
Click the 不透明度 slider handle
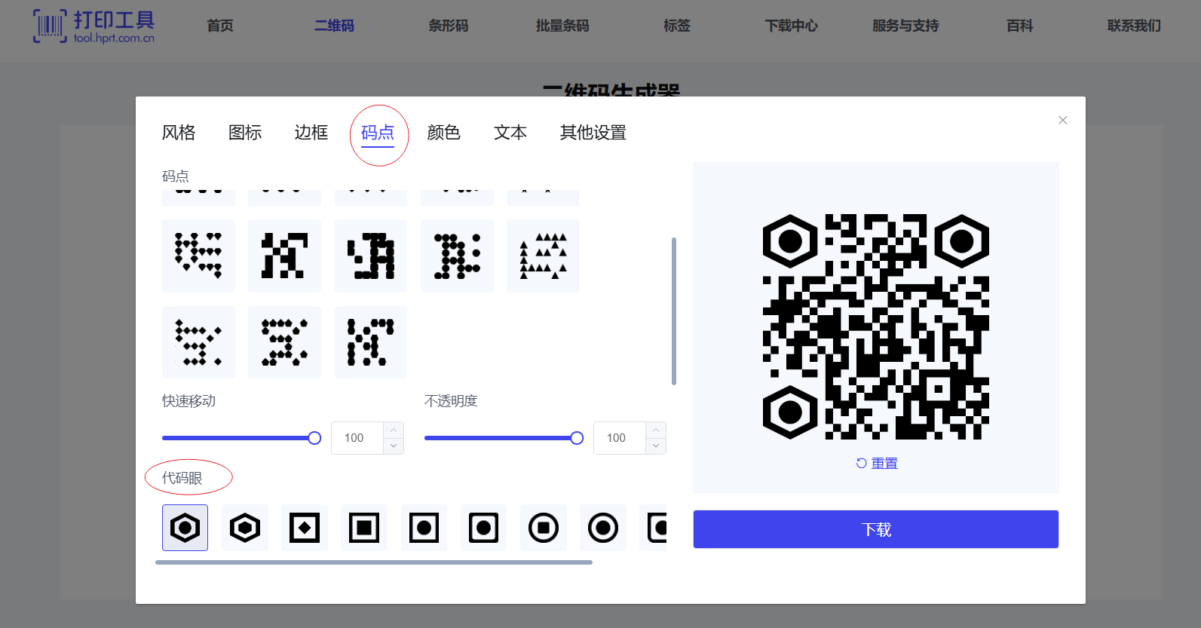click(577, 438)
